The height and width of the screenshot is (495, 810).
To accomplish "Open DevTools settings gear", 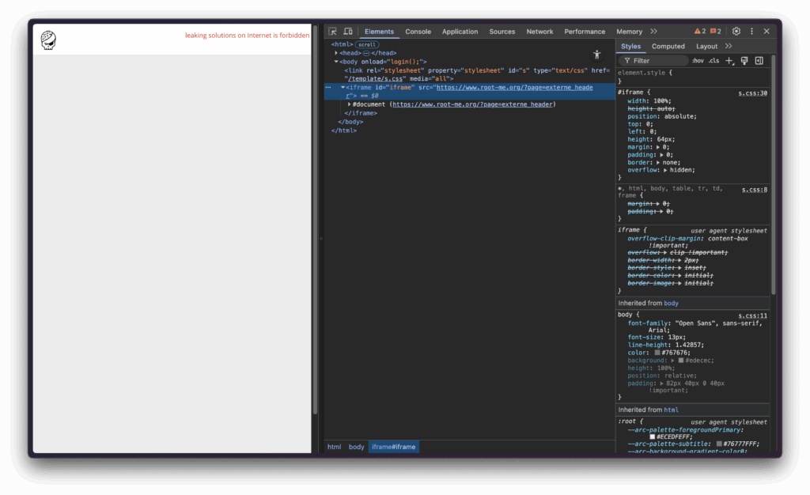I will 736,32.
